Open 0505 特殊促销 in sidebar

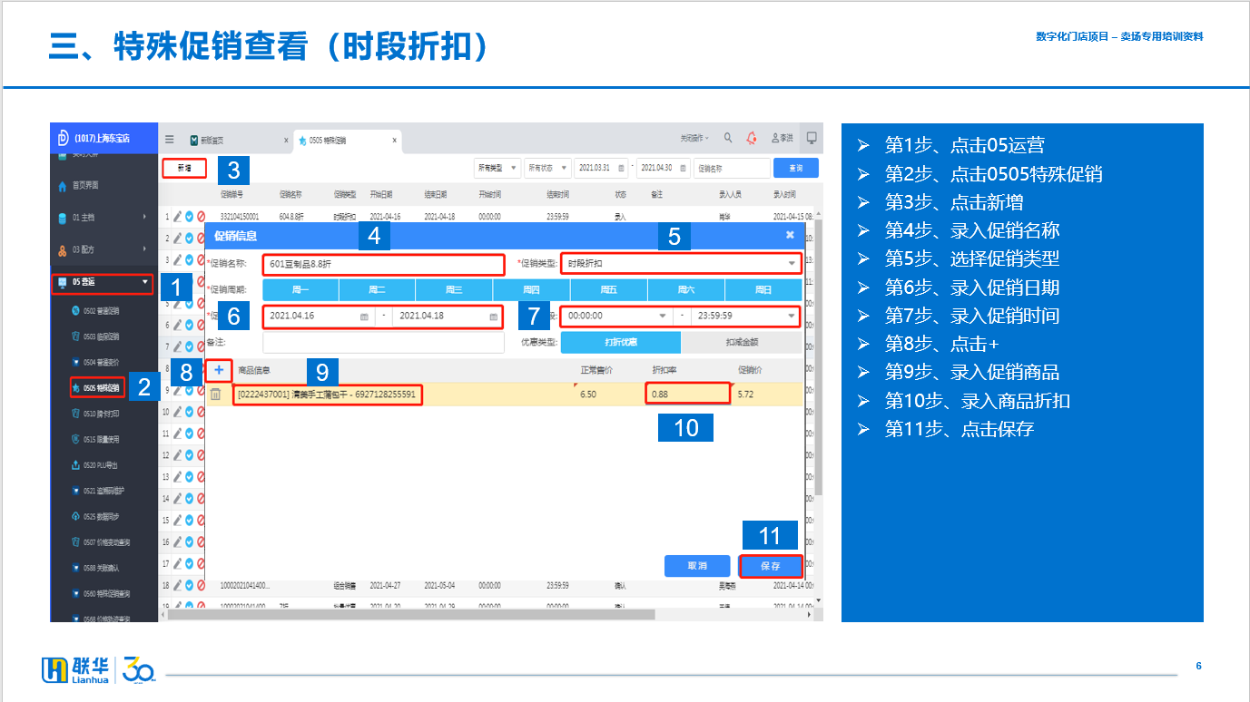point(97,387)
